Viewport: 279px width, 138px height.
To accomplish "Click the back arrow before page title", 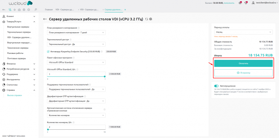I will (x=45, y=19).
